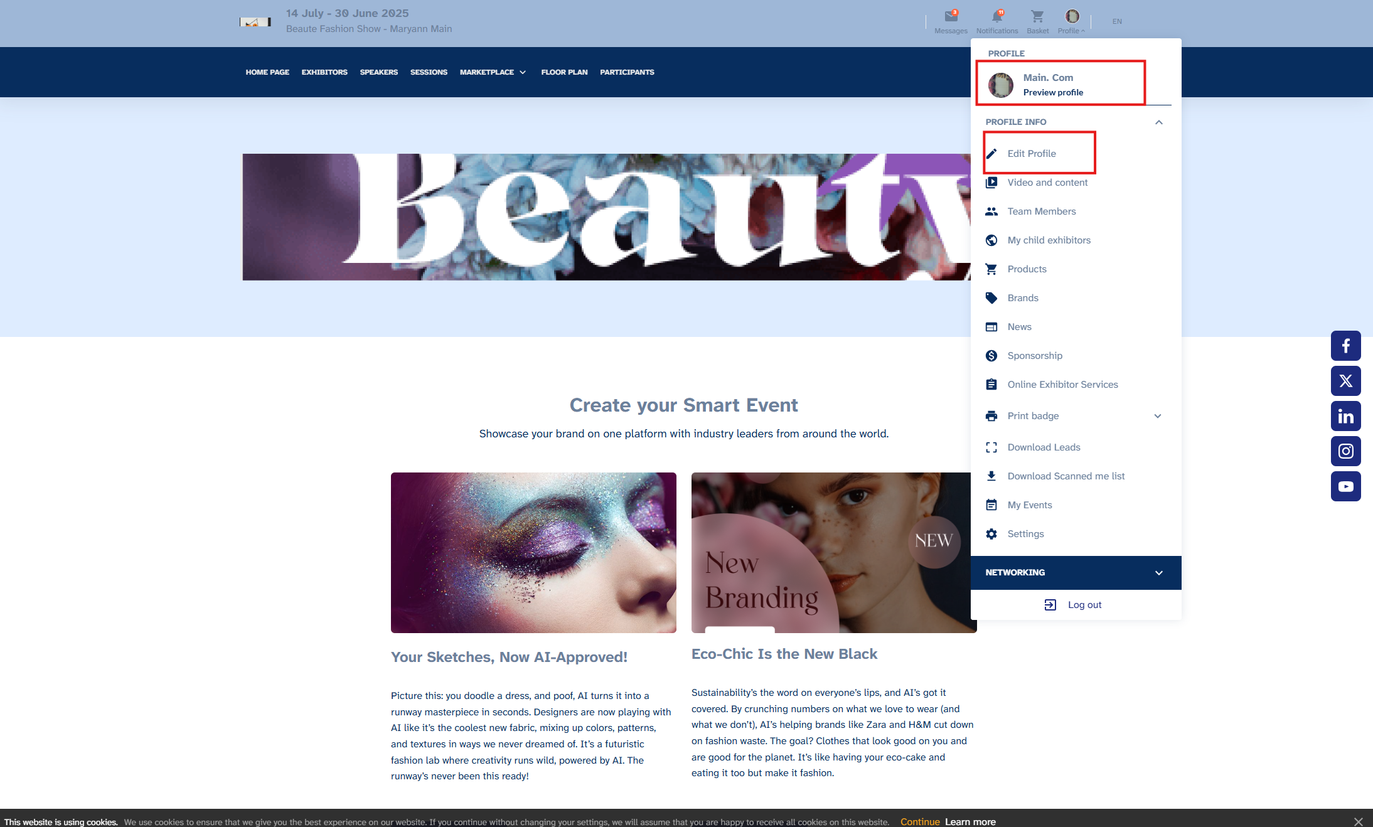Image resolution: width=1373 pixels, height=827 pixels.
Task: Open the LinkedIn social icon
Action: pos(1345,416)
